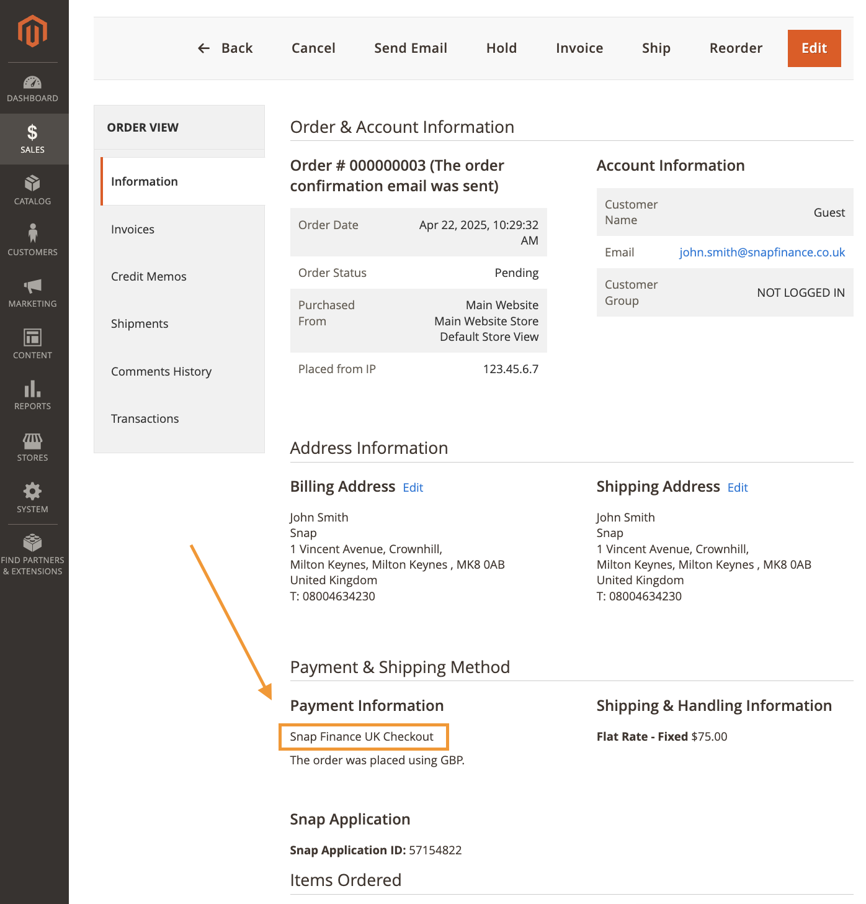This screenshot has width=866, height=904.
Task: Click the orange Edit button
Action: 813,48
